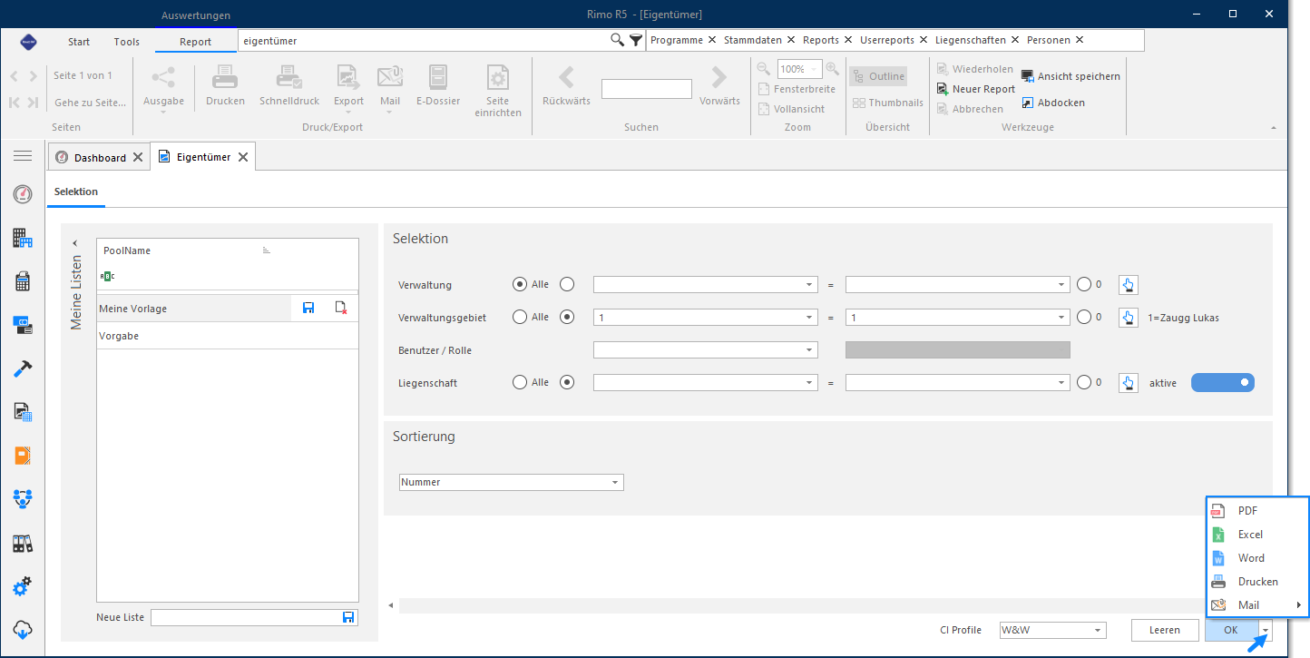
Task: Click the search magnifier icon
Action: 617,40
